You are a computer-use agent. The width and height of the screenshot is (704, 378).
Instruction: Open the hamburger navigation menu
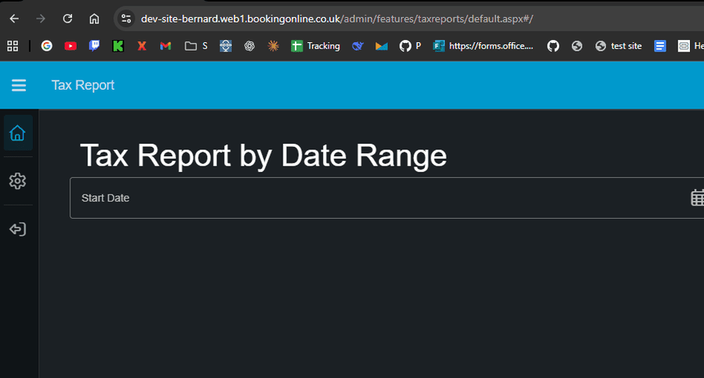[x=19, y=86]
